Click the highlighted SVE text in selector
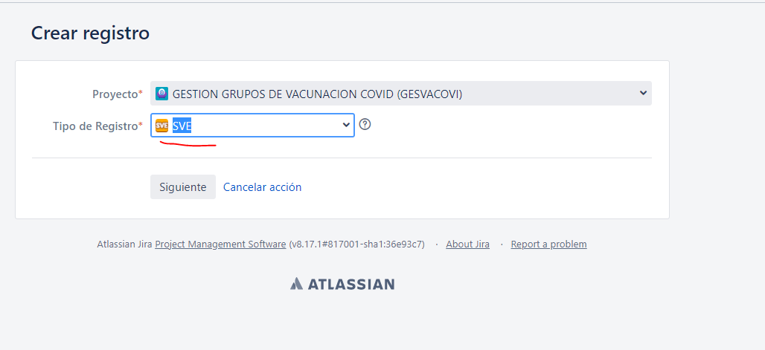This screenshot has width=765, height=350. [182, 126]
